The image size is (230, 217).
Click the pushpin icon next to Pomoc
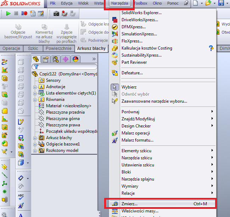186,3
